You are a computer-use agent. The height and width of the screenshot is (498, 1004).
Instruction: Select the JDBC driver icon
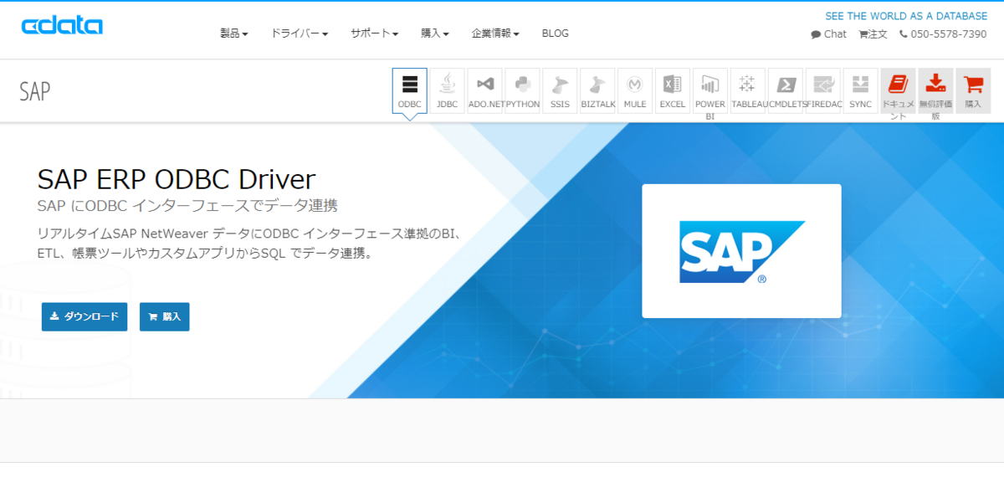pyautogui.click(x=447, y=90)
